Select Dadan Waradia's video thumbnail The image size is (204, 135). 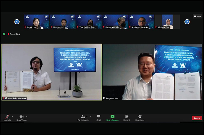[x=115, y=21]
